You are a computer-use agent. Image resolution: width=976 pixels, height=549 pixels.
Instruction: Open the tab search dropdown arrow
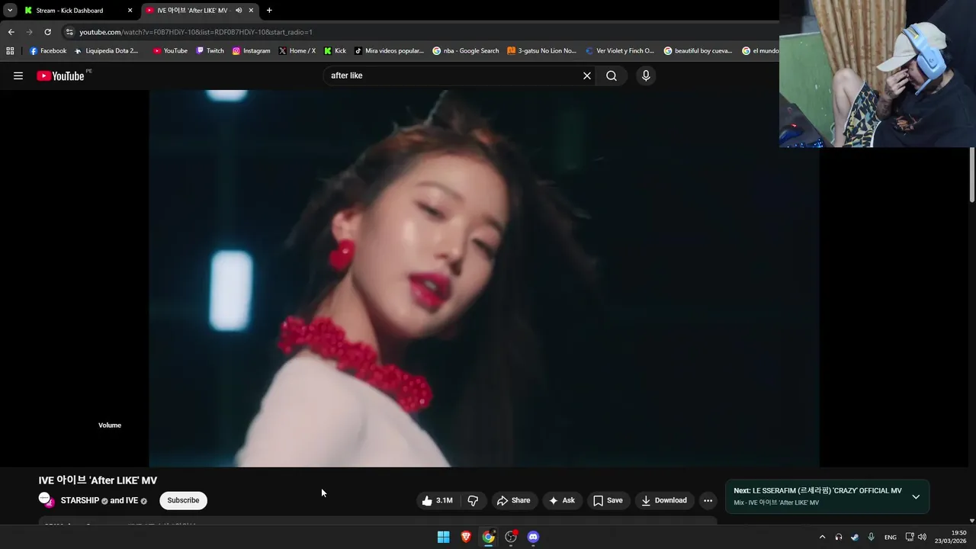point(10,11)
